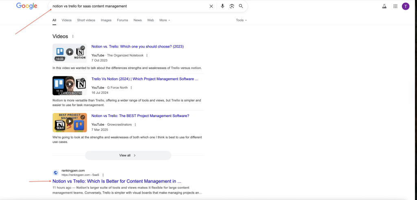Play the 14:41 Best Project Manager thumbnail
This screenshot has height=200, width=417.
pyautogui.click(x=70, y=122)
